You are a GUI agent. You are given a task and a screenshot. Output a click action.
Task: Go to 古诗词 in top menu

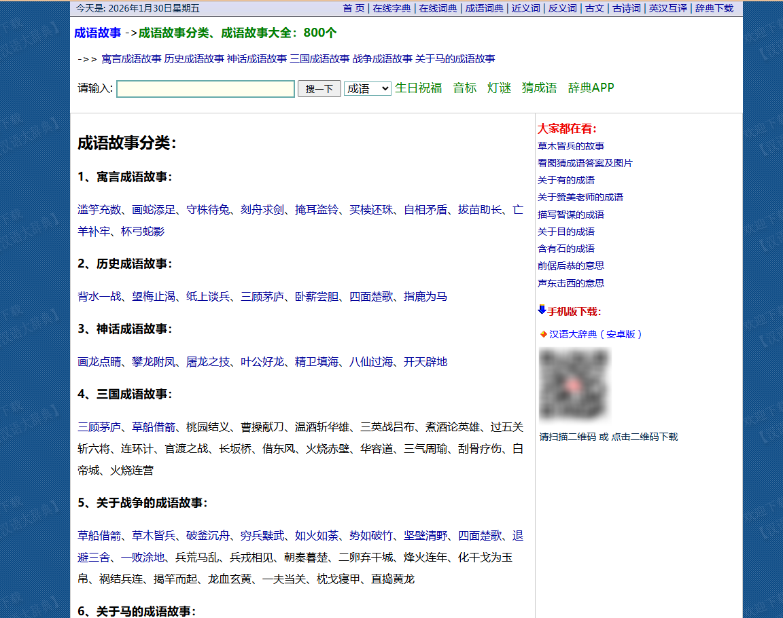pyautogui.click(x=626, y=8)
